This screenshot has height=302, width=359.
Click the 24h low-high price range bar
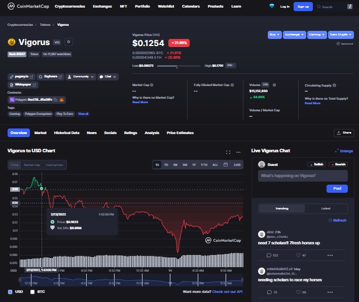click(x=178, y=66)
